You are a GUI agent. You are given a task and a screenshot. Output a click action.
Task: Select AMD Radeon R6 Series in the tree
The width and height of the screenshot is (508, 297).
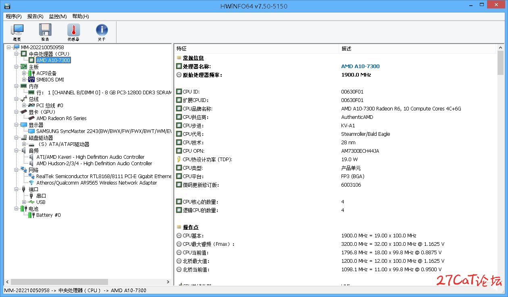pos(61,118)
